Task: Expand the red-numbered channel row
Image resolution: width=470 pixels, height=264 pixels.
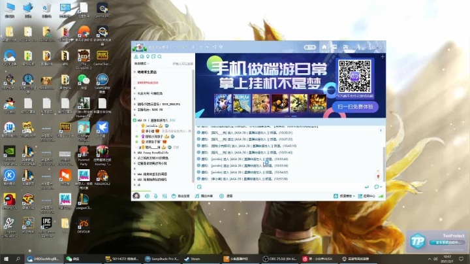Action: click(134, 82)
